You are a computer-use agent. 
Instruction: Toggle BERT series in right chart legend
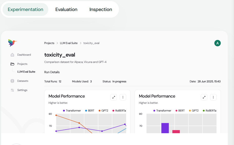[x=180, y=111]
